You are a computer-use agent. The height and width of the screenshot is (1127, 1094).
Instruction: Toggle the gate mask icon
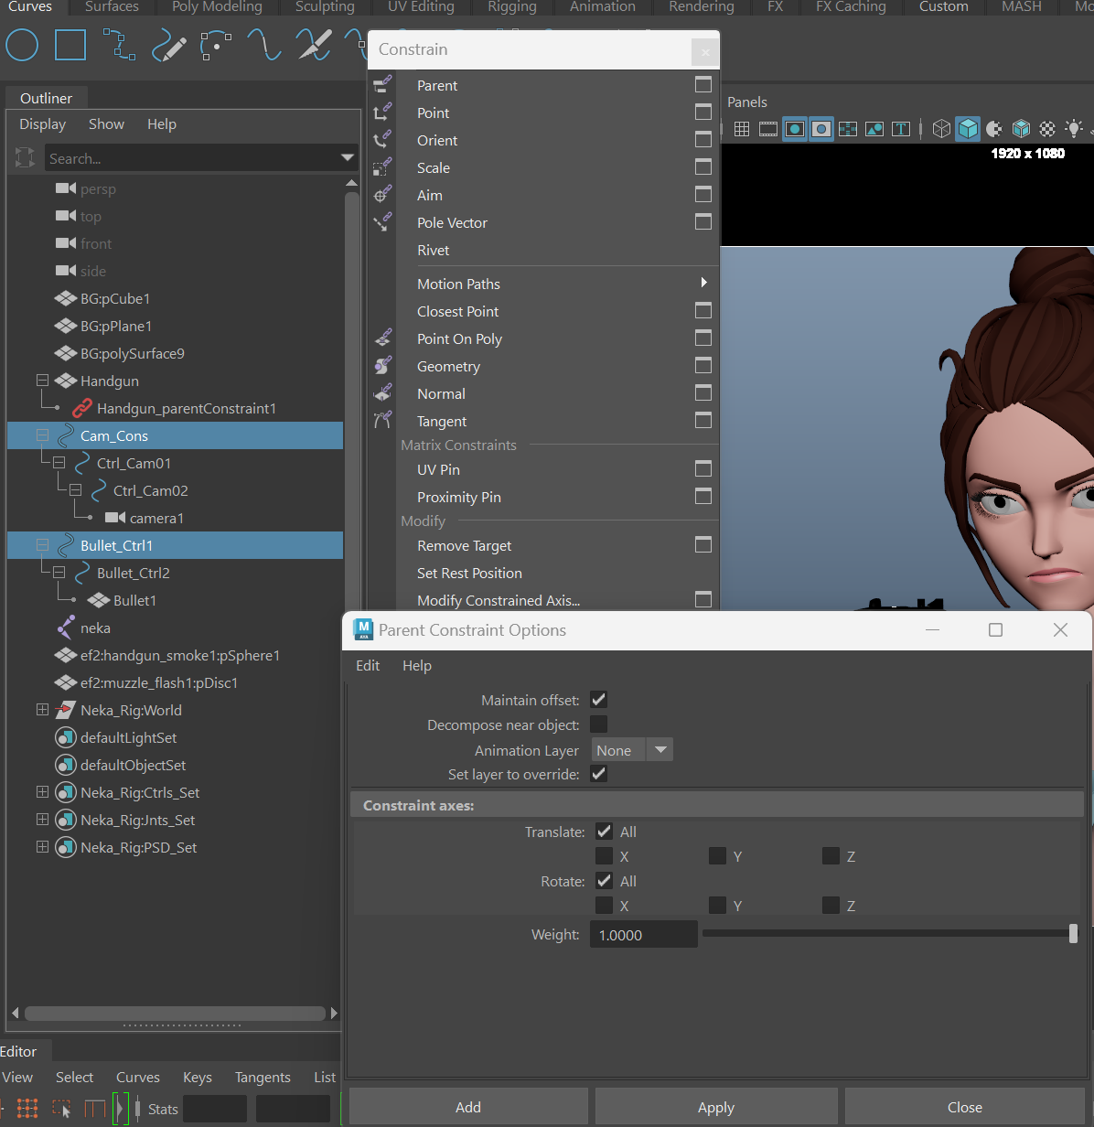click(x=821, y=129)
